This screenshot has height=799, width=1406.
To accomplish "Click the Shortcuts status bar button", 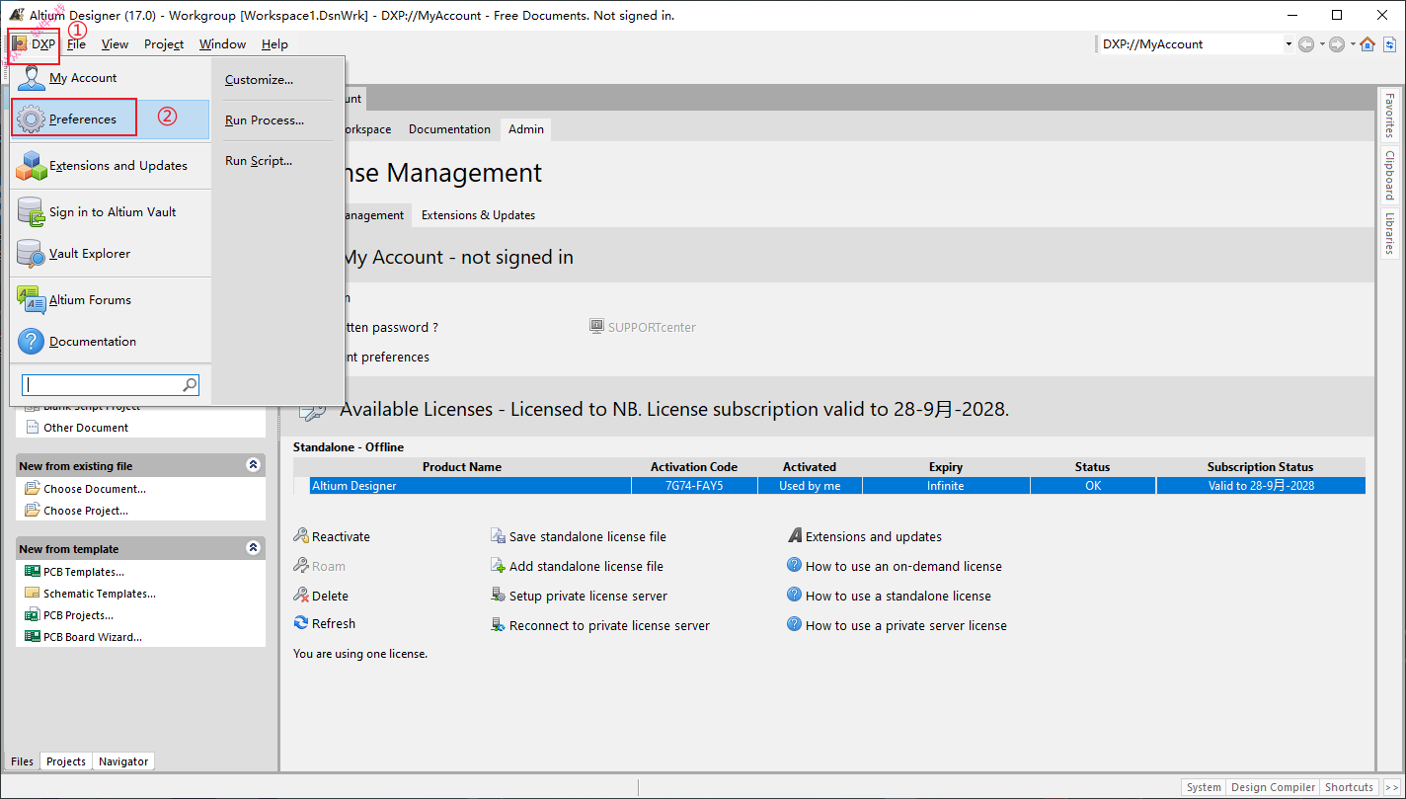I will 1349,787.
